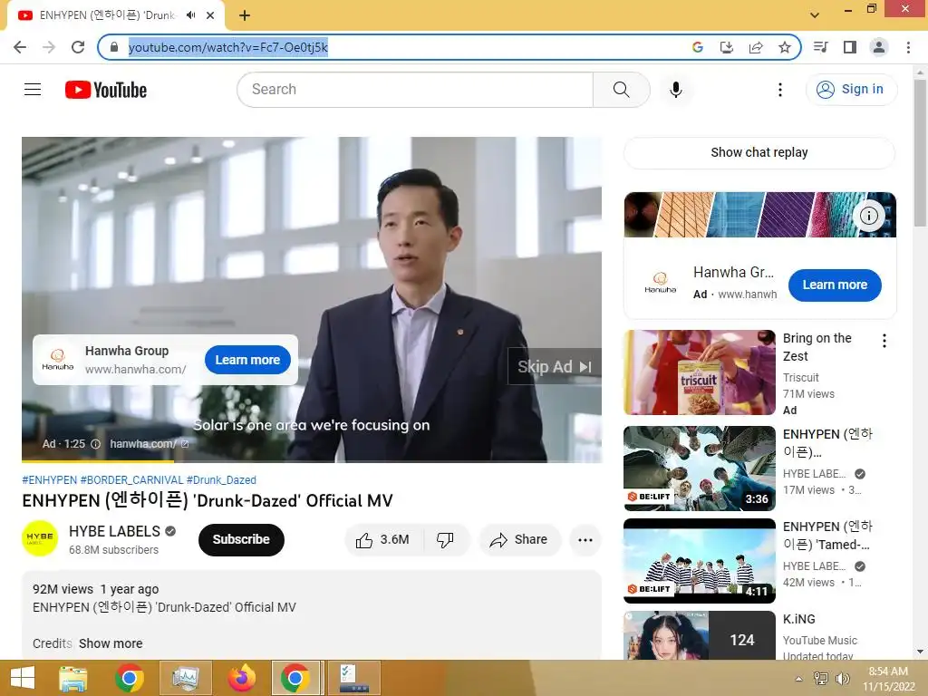The height and width of the screenshot is (696, 928).
Task: Open the Google search icon in address bar
Action: [698, 47]
